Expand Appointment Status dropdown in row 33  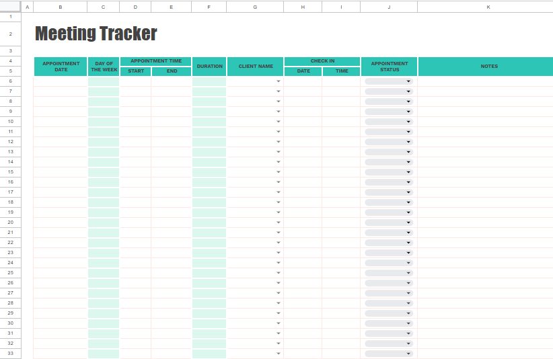(x=389, y=354)
